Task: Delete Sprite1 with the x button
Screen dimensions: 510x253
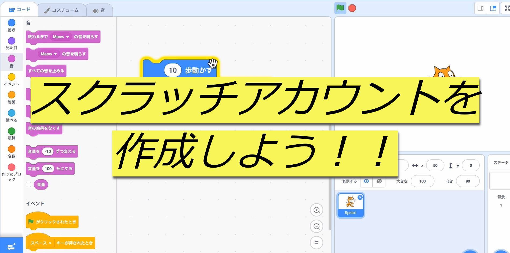Action: (x=360, y=197)
